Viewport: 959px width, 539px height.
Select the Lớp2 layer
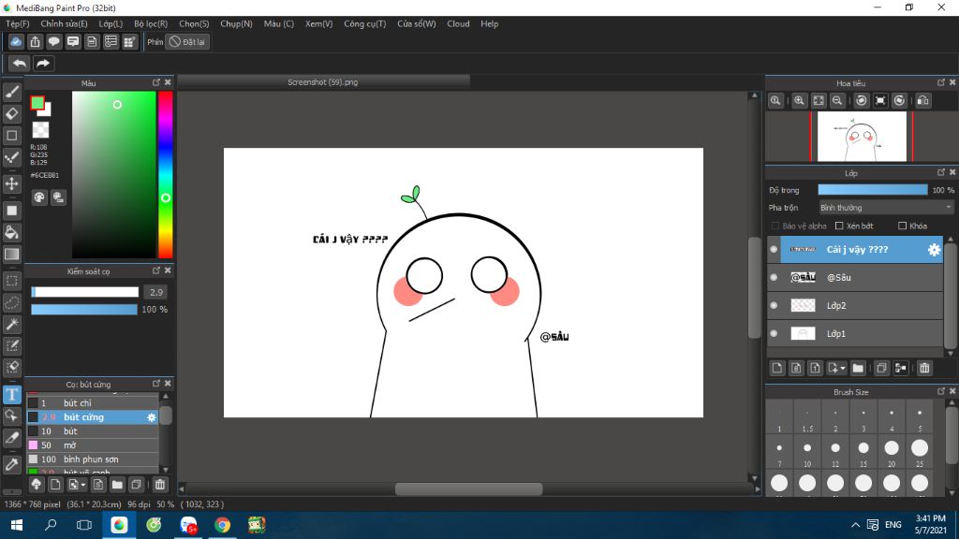pyautogui.click(x=855, y=306)
